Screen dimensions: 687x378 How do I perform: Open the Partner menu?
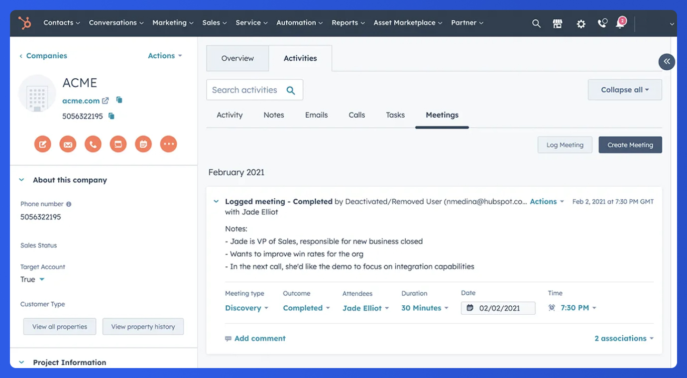click(467, 23)
